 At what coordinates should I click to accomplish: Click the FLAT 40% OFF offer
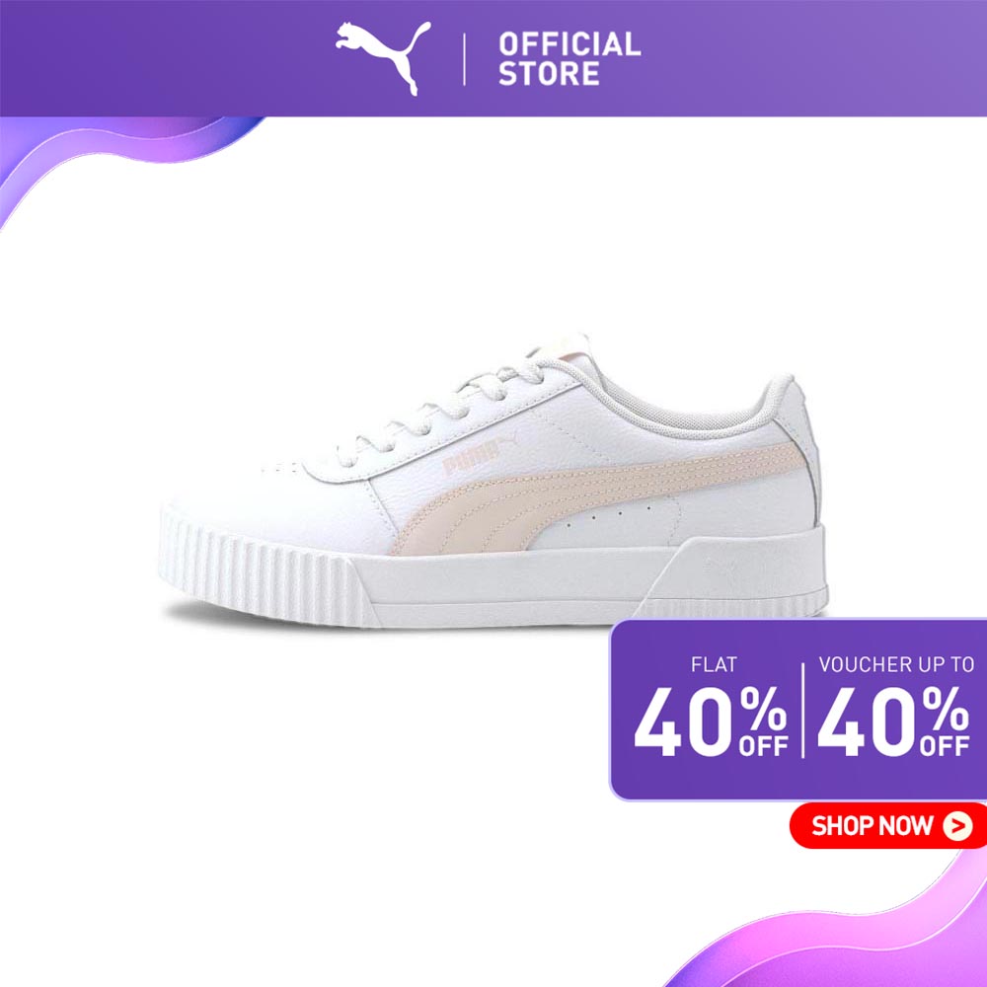[712, 708]
